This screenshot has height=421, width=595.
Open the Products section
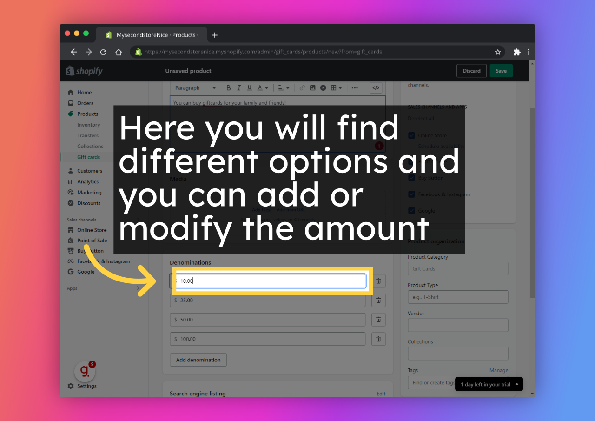[83, 114]
